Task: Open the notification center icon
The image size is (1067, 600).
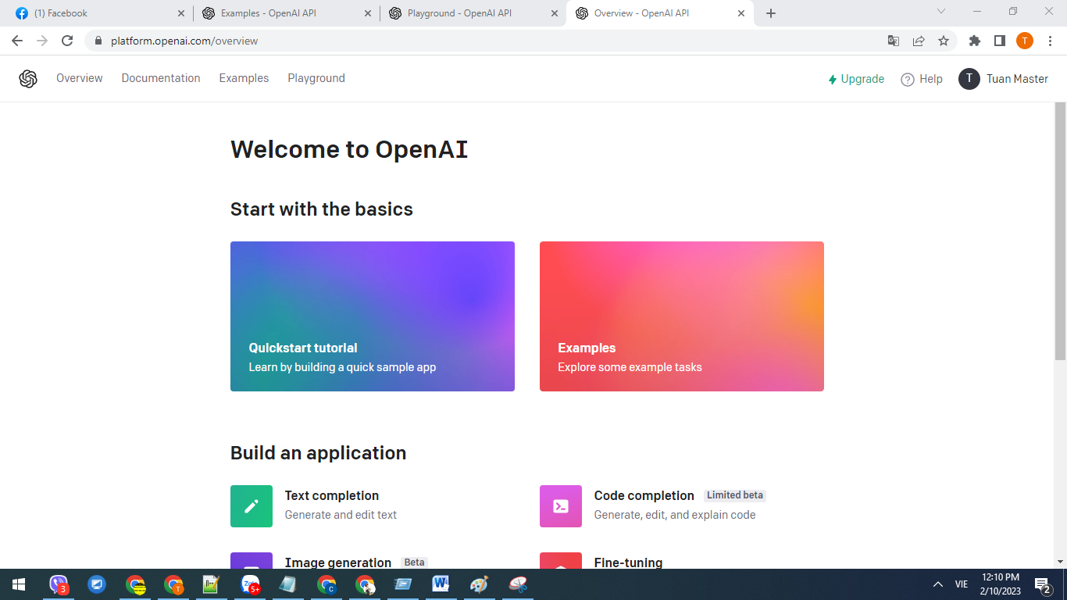Action: pos(1042,585)
